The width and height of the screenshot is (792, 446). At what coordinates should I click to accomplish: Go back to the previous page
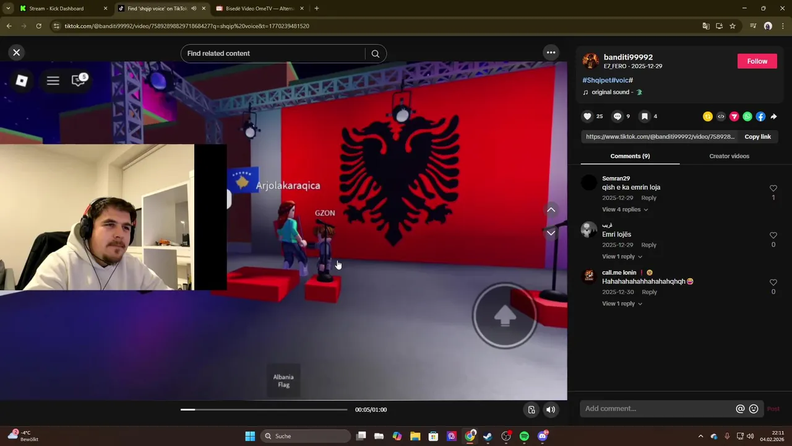[x=9, y=26]
